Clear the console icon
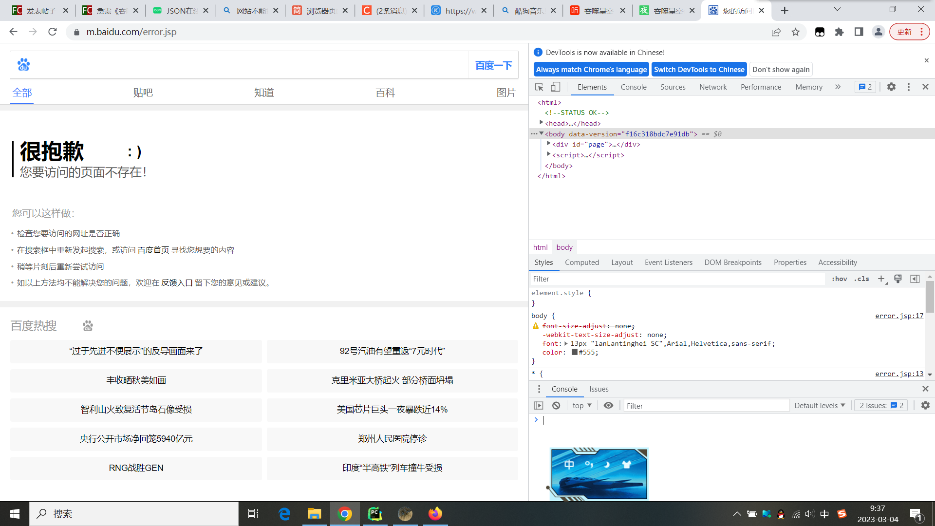935x526 pixels. click(x=556, y=405)
